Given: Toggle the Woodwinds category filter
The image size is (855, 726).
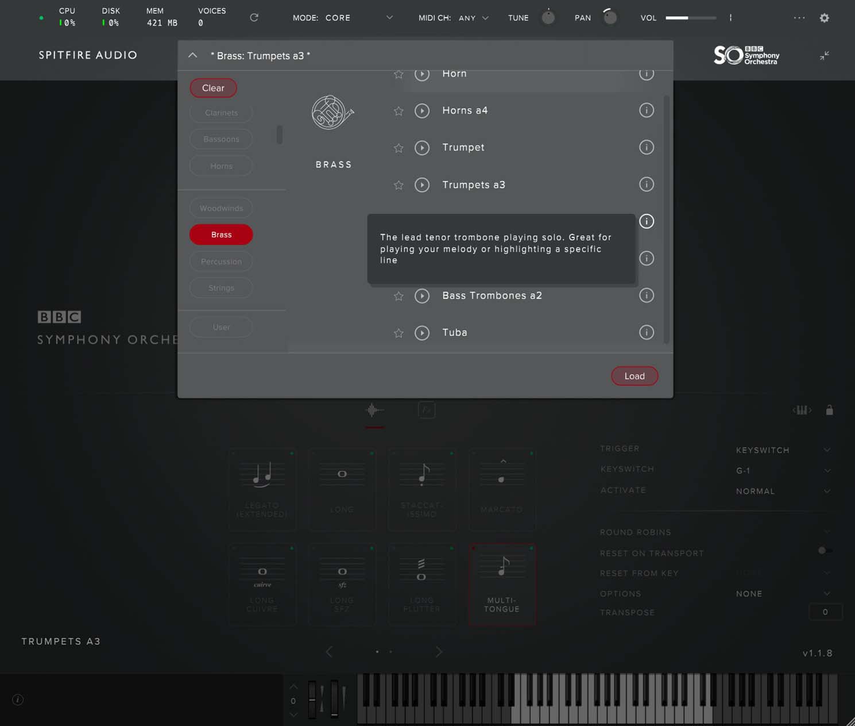Looking at the screenshot, I should pyautogui.click(x=221, y=208).
